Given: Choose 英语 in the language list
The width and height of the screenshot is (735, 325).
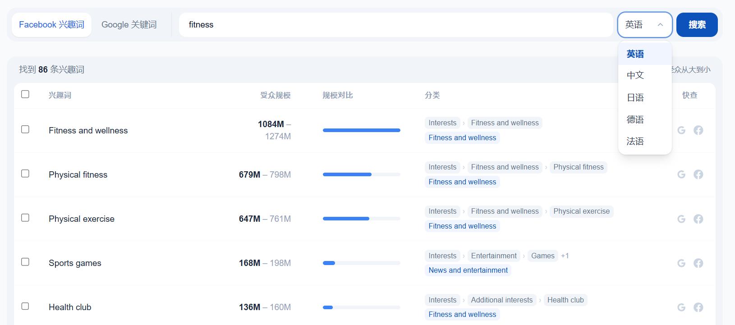Looking at the screenshot, I should [645, 54].
